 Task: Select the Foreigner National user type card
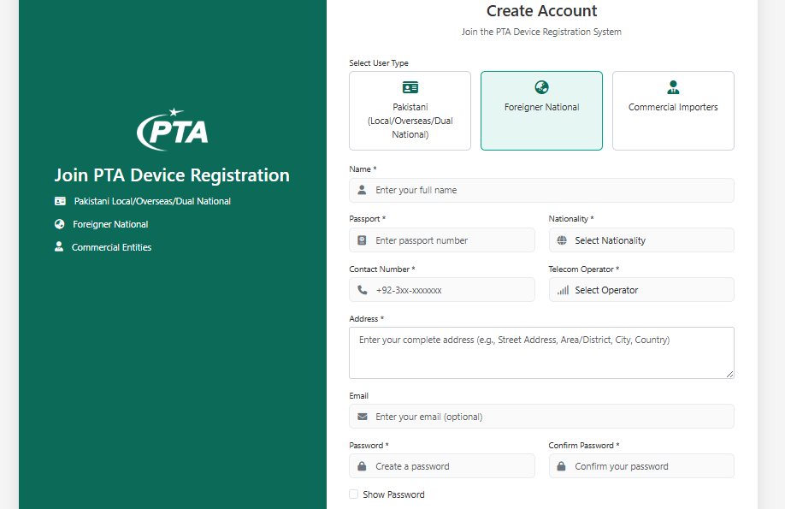pos(541,110)
